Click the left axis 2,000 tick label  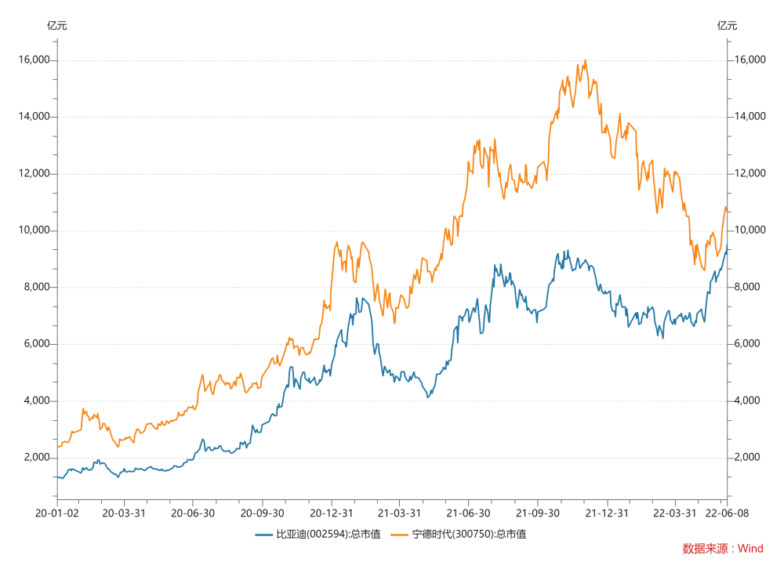pos(37,457)
